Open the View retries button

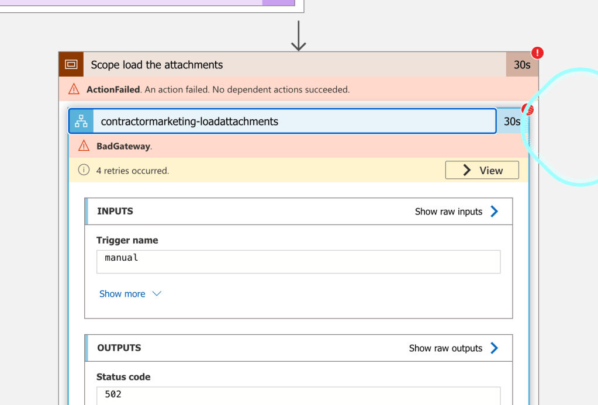click(x=482, y=170)
